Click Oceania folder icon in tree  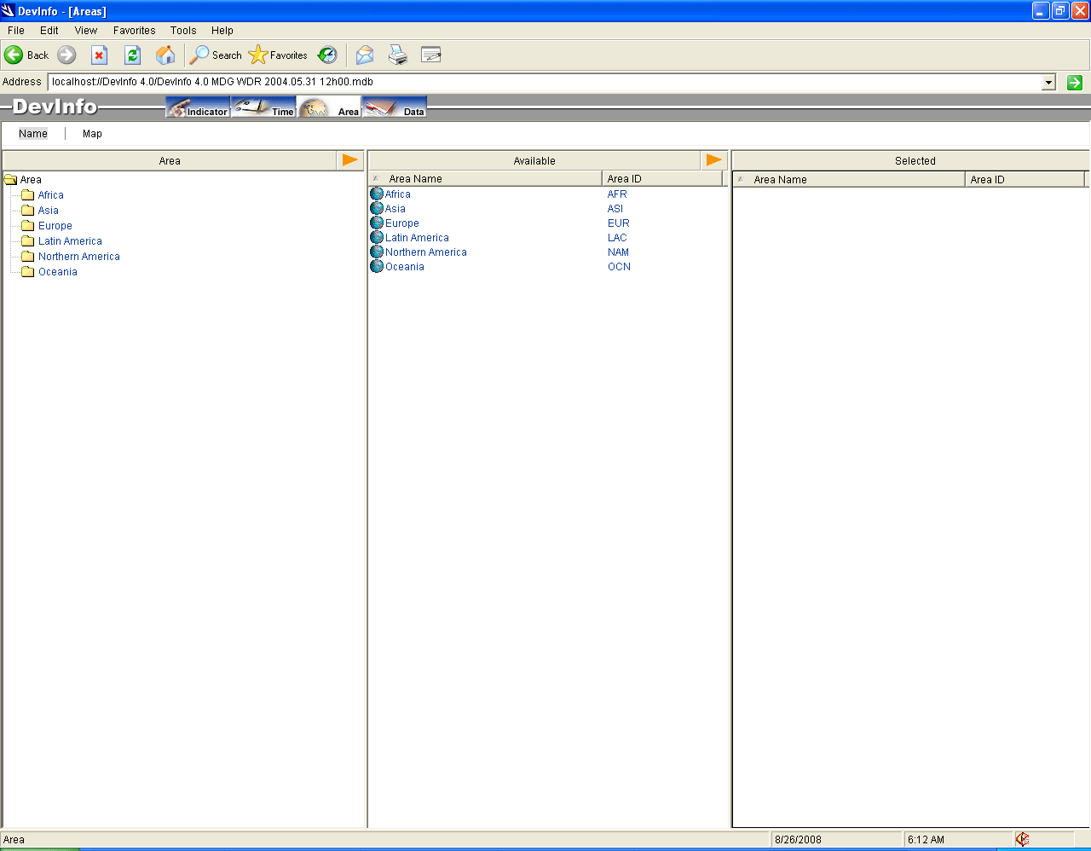(28, 272)
